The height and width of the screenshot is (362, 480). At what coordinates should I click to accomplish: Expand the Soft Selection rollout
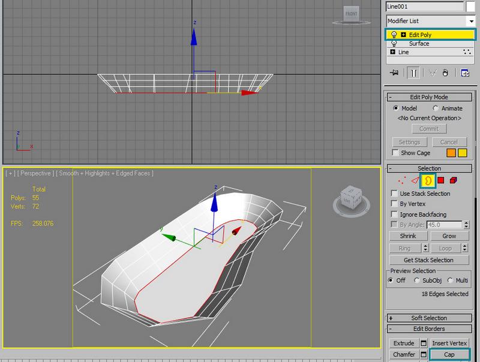click(x=429, y=318)
